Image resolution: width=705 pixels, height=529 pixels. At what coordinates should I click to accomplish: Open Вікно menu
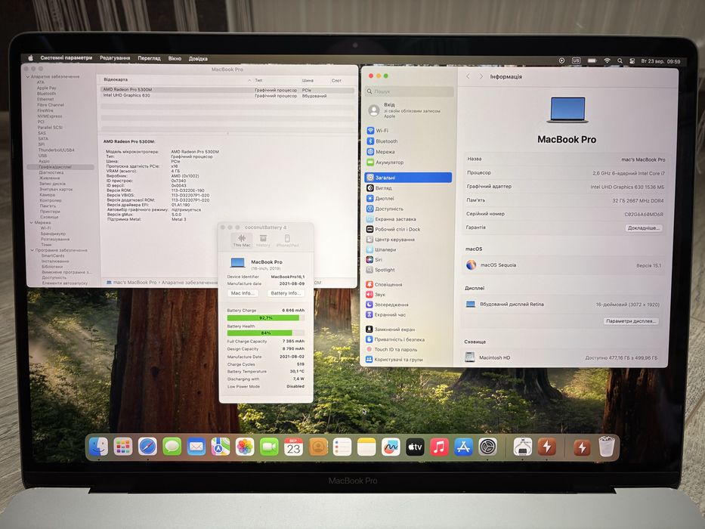click(x=175, y=58)
